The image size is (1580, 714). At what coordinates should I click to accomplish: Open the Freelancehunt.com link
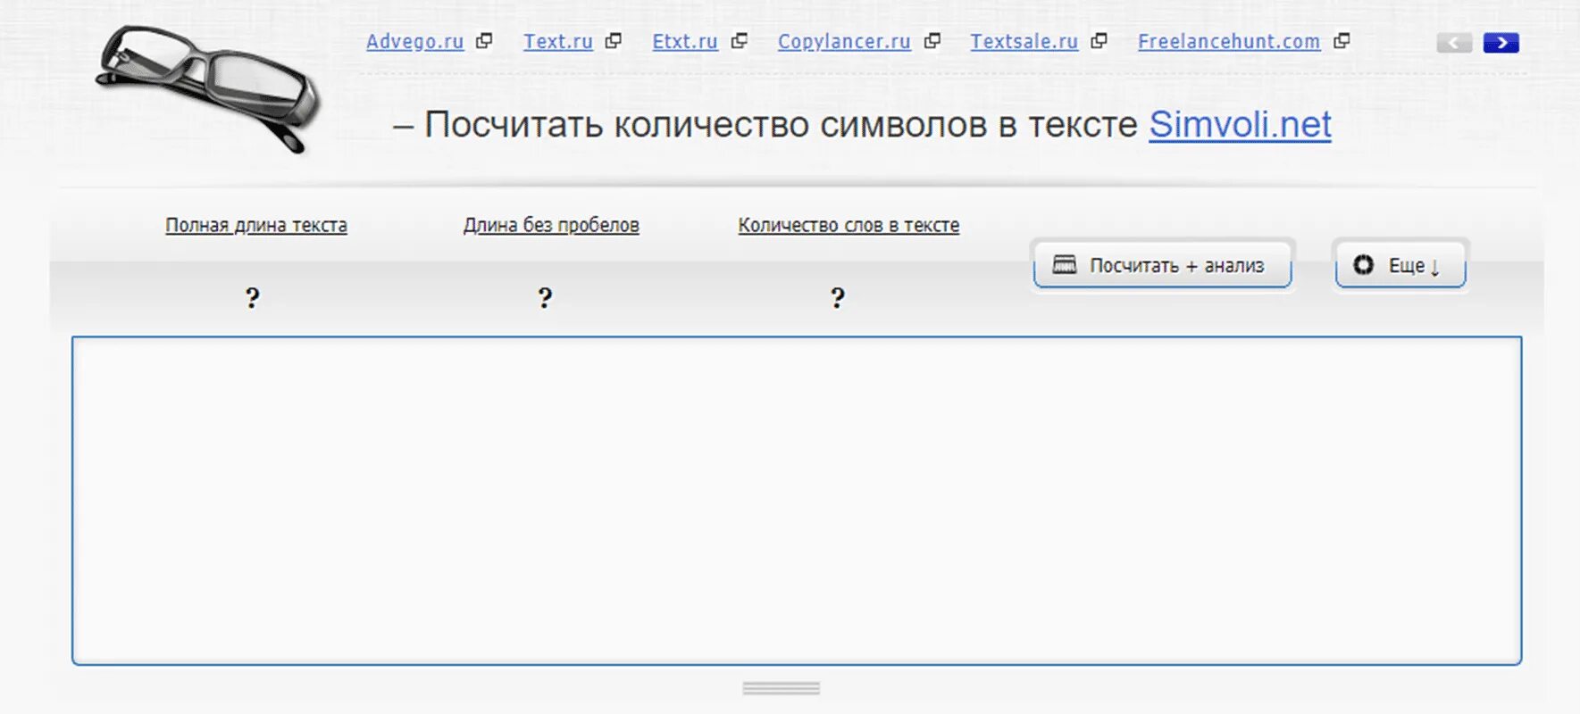(x=1229, y=41)
